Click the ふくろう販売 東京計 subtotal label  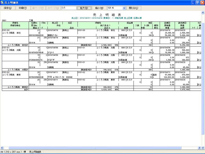click(18, 87)
